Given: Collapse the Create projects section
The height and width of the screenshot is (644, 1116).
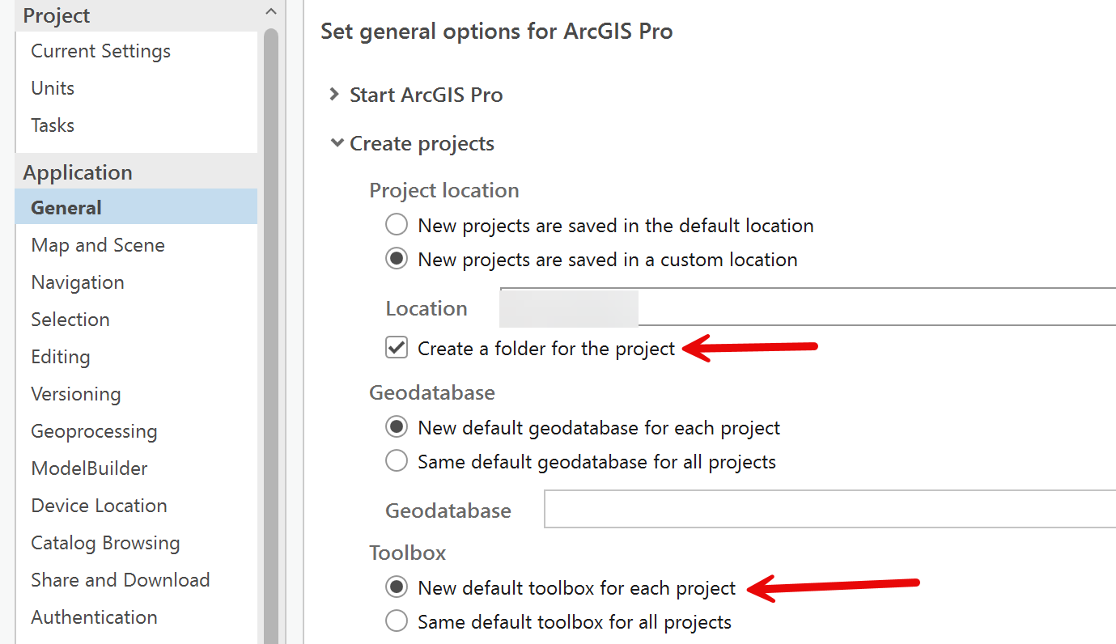Looking at the screenshot, I should point(337,142).
